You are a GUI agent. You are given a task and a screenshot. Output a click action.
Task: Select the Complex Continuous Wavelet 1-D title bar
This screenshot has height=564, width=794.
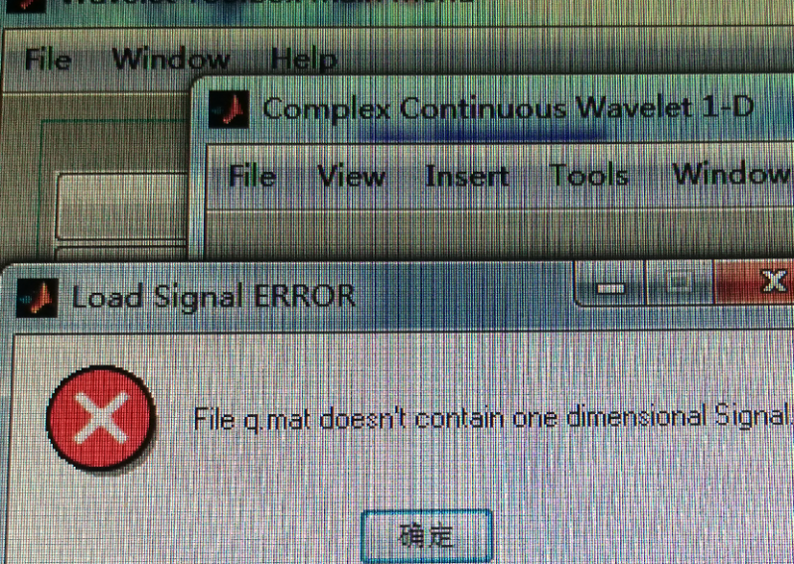point(509,108)
